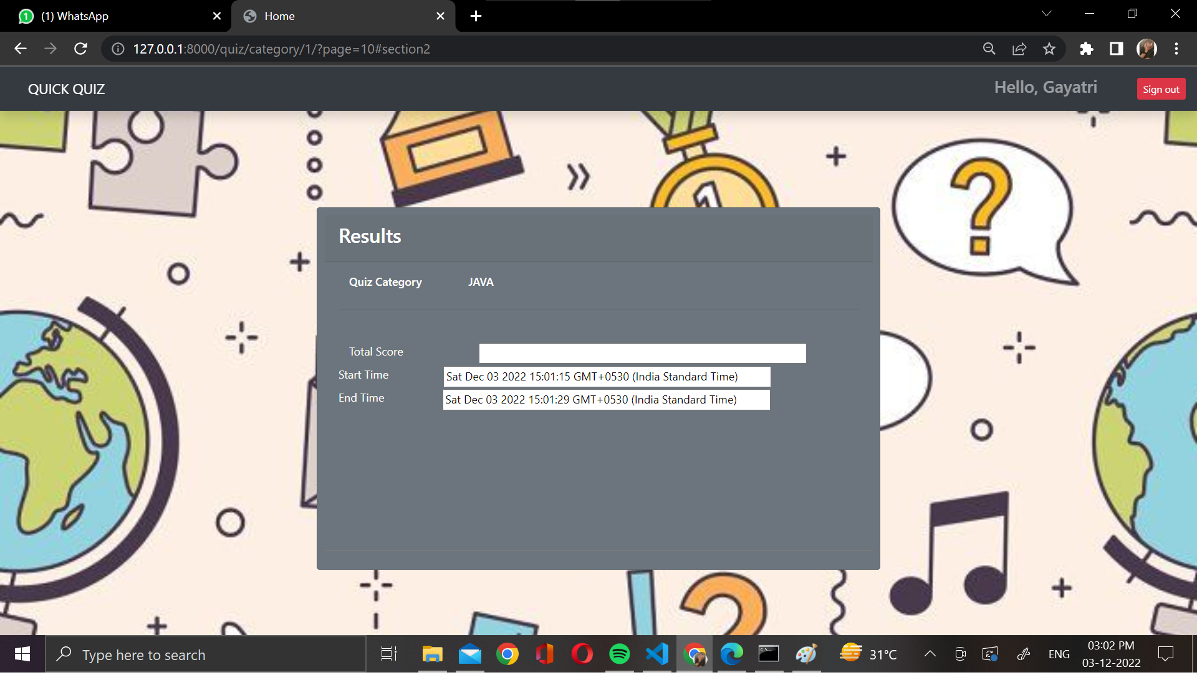Go back using the browser back arrow
1197x675 pixels.
click(21, 49)
